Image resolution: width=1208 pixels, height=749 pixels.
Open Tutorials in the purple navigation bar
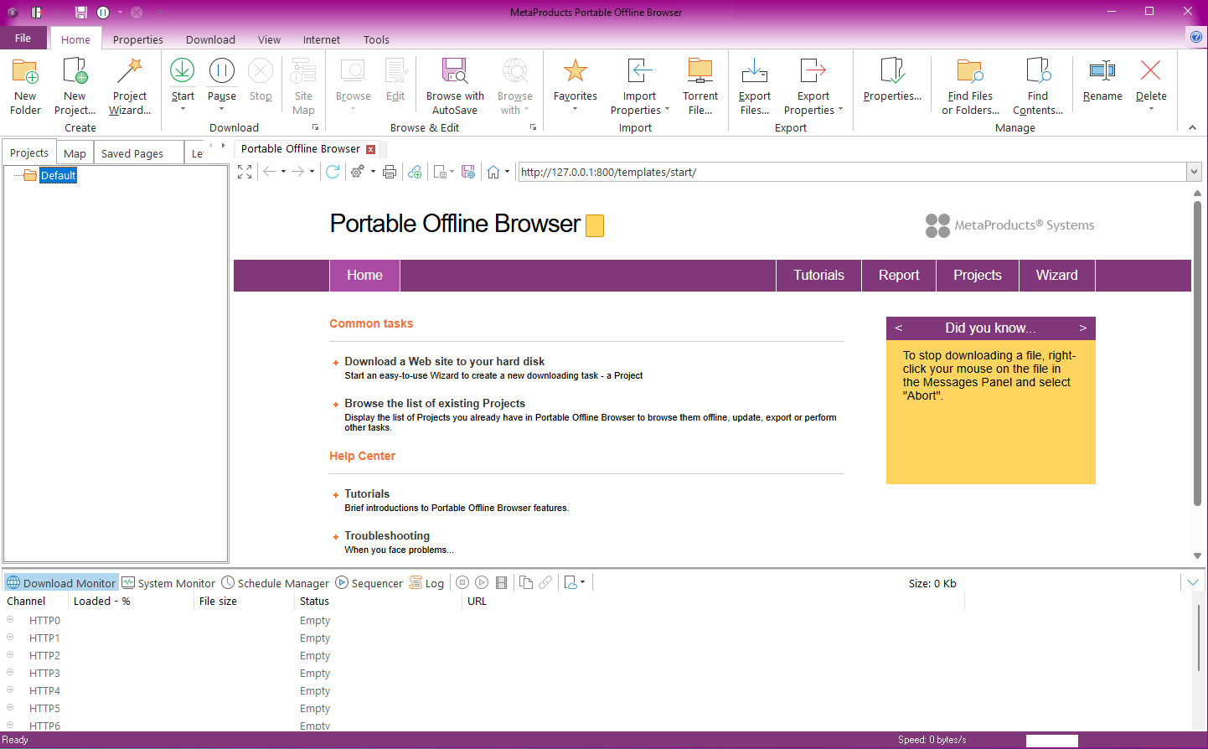click(818, 275)
